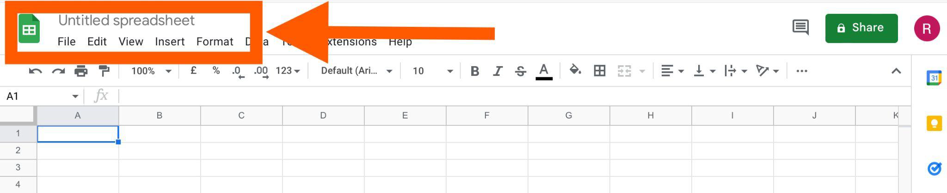Select the paint format roller icon
The width and height of the screenshot is (947, 193).
point(104,71)
